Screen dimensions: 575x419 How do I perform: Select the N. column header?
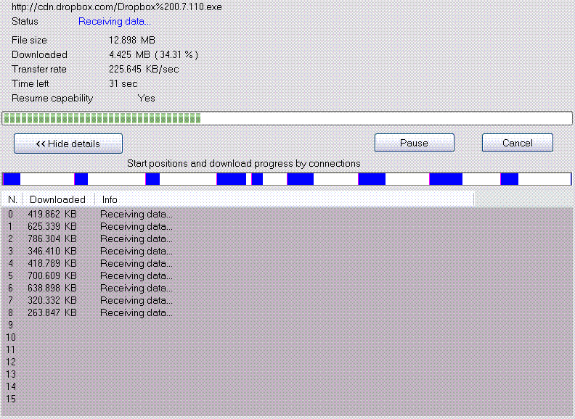click(x=12, y=199)
